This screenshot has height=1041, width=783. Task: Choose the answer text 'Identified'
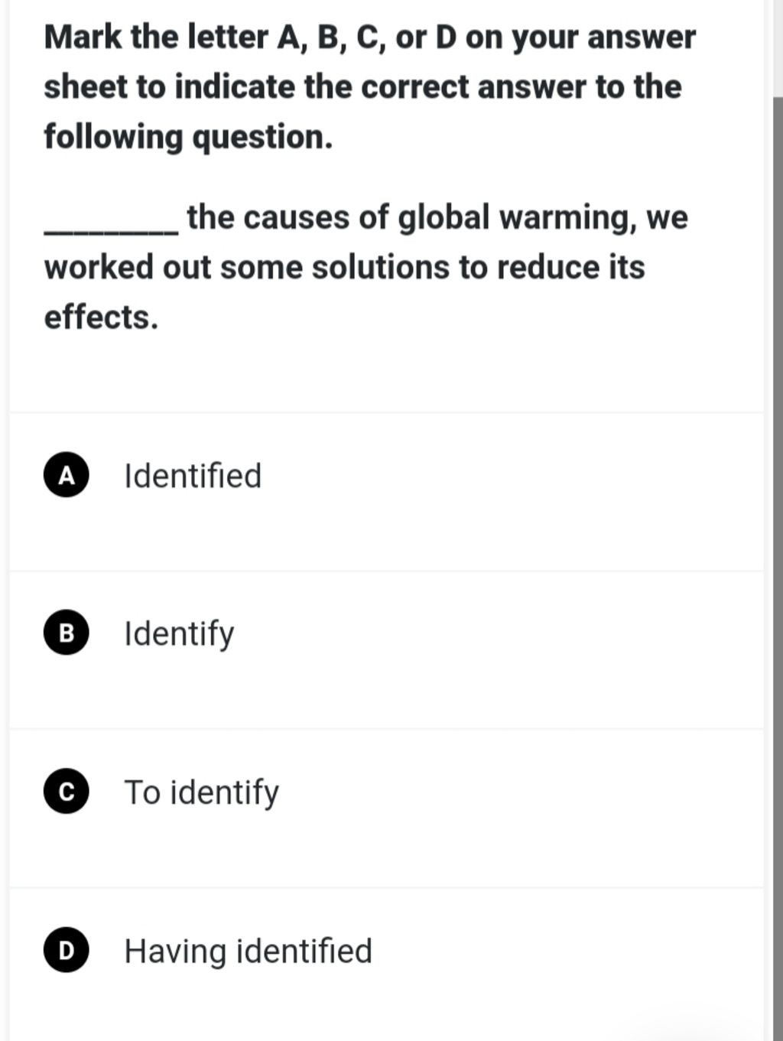[193, 476]
